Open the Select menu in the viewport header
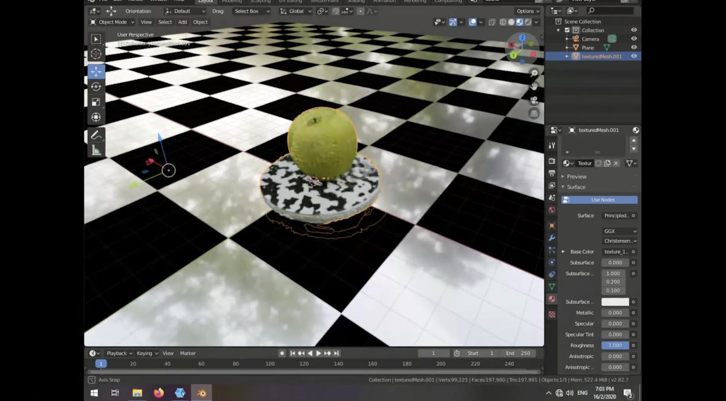726x401 pixels. [165, 22]
